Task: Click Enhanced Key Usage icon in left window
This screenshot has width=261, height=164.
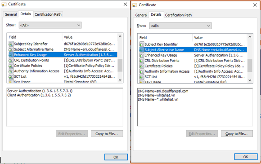Action: [x=11, y=55]
